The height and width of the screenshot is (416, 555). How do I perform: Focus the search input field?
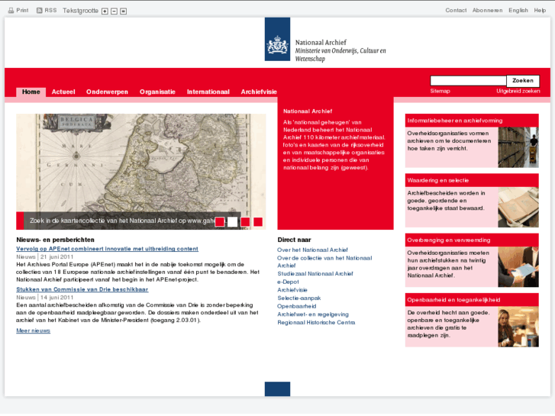[x=468, y=81]
